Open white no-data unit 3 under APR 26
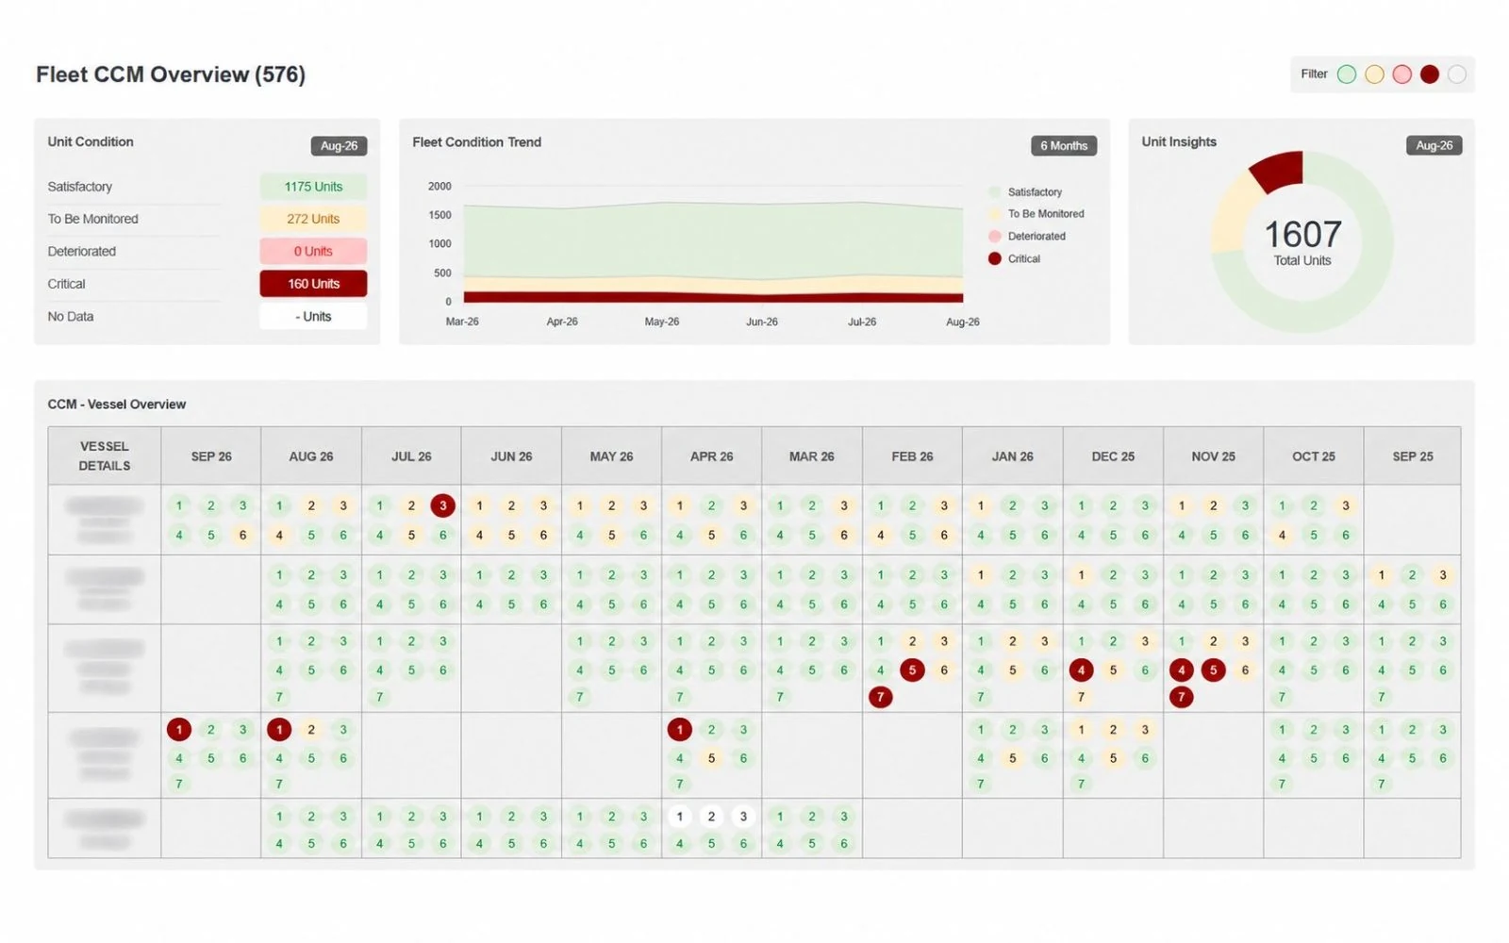1509x943 pixels. point(743,817)
